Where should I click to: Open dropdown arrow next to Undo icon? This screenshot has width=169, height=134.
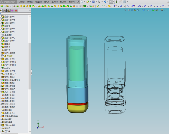(108, 2)
